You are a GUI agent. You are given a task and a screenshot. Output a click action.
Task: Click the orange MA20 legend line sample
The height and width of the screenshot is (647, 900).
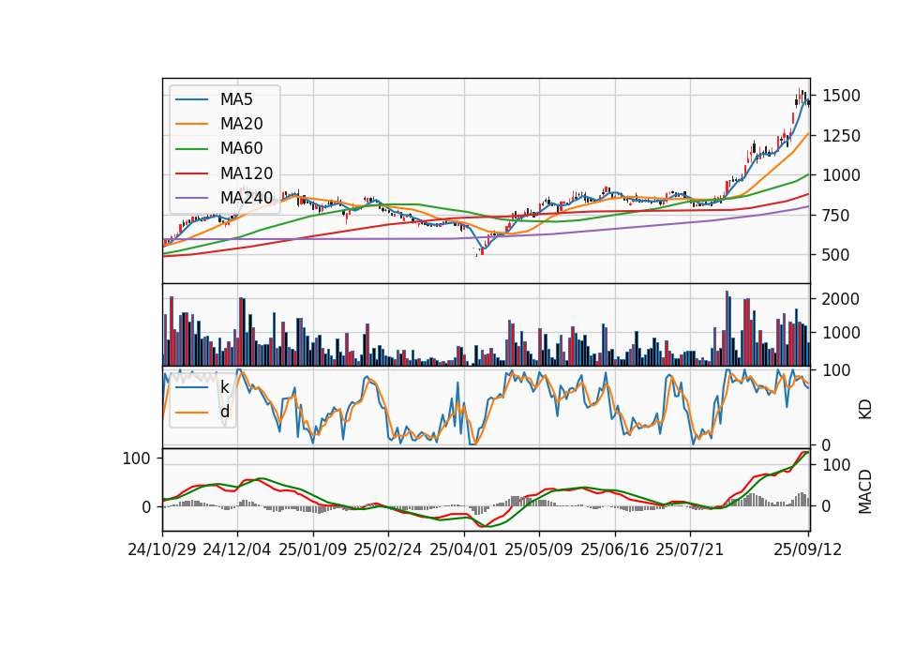tap(191, 124)
